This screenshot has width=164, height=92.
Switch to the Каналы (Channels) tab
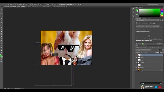pyautogui.click(x=140, y=46)
